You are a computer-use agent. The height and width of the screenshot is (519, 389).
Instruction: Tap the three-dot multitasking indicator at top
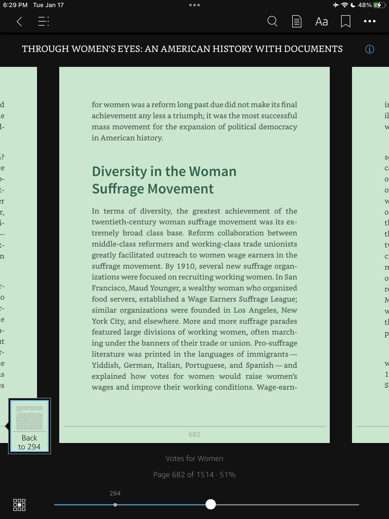coord(194,5)
